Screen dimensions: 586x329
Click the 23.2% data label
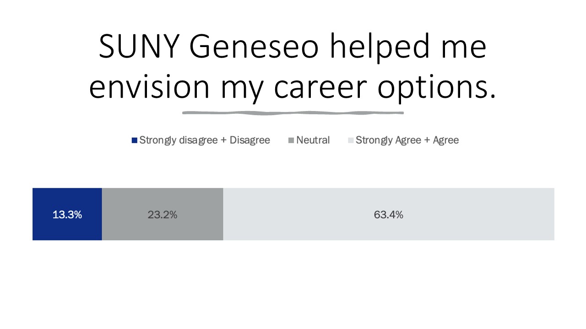(x=162, y=214)
